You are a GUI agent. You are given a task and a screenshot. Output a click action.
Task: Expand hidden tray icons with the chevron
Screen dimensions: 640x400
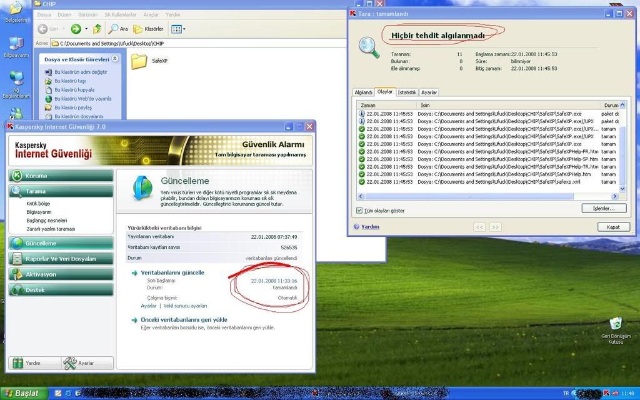pos(574,394)
